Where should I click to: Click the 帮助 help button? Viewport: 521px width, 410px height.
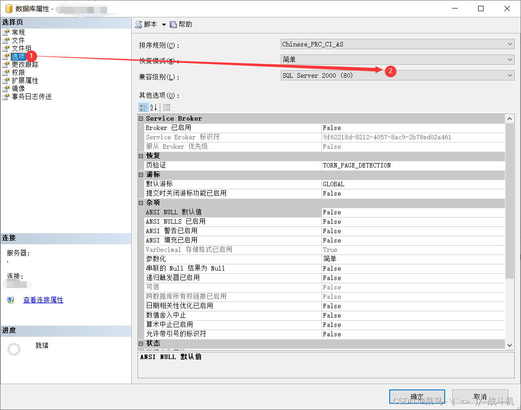[181, 24]
